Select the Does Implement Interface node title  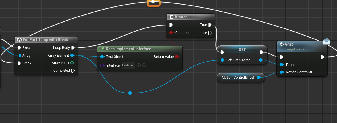tap(128, 49)
